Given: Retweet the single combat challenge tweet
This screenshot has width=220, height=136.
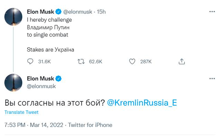Looking at the screenshot, I should [x=81, y=61].
